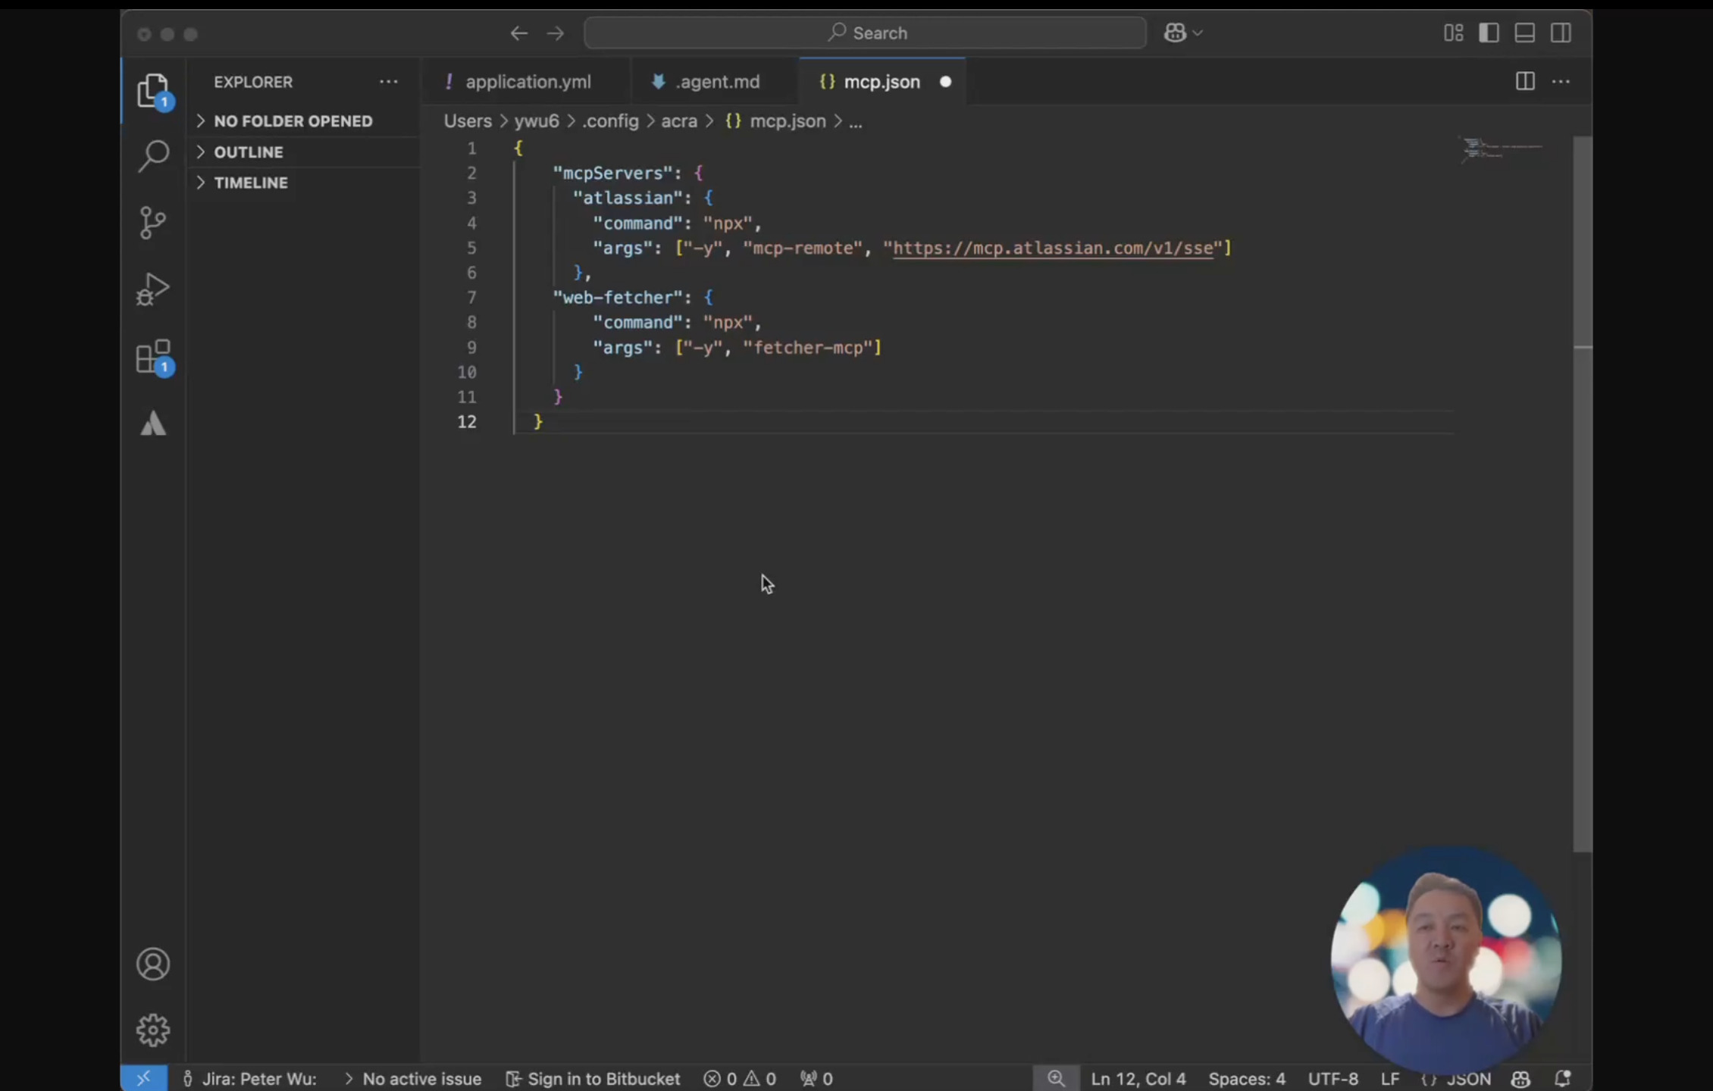1713x1091 pixels.
Task: Open the Run and Debug view
Action: pyautogui.click(x=153, y=289)
